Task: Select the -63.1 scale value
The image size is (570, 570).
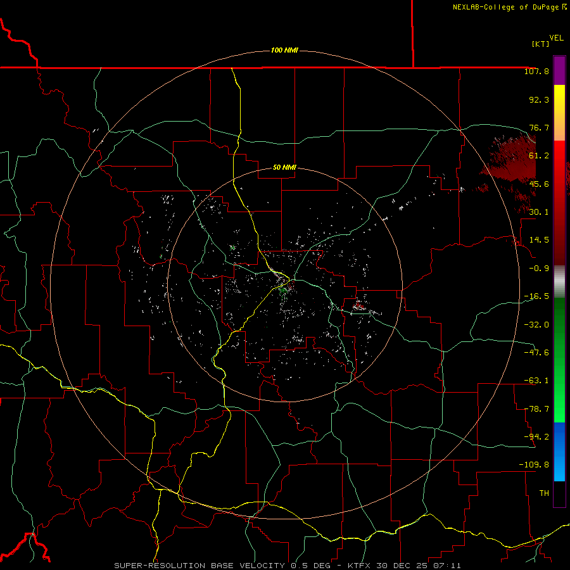Action: [536, 381]
